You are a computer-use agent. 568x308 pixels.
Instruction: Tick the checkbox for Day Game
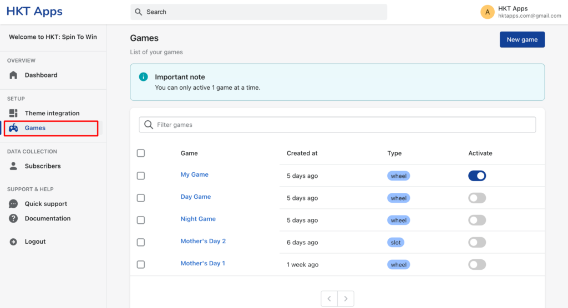pyautogui.click(x=141, y=198)
